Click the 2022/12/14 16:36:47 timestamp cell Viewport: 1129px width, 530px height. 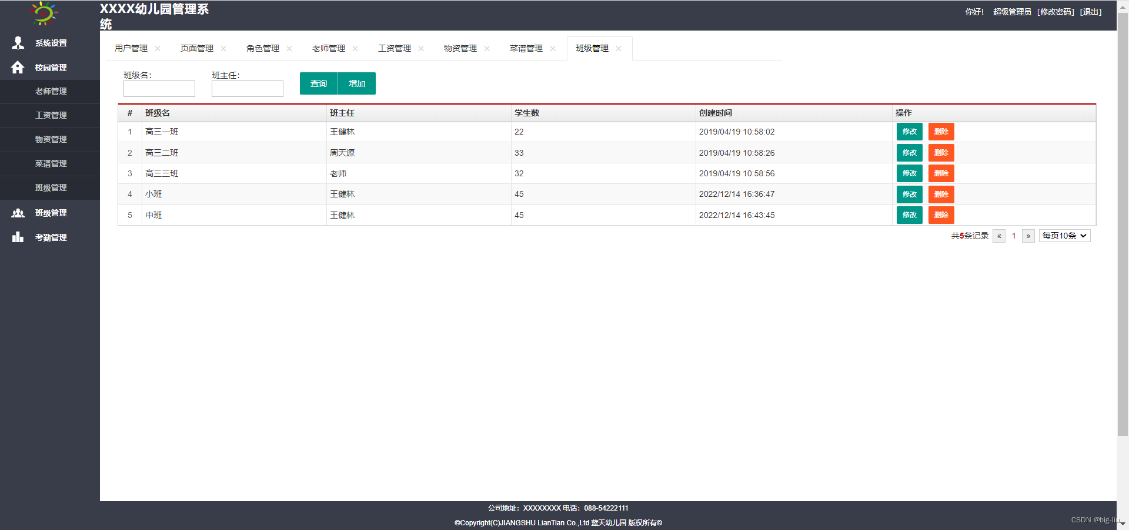(x=794, y=194)
